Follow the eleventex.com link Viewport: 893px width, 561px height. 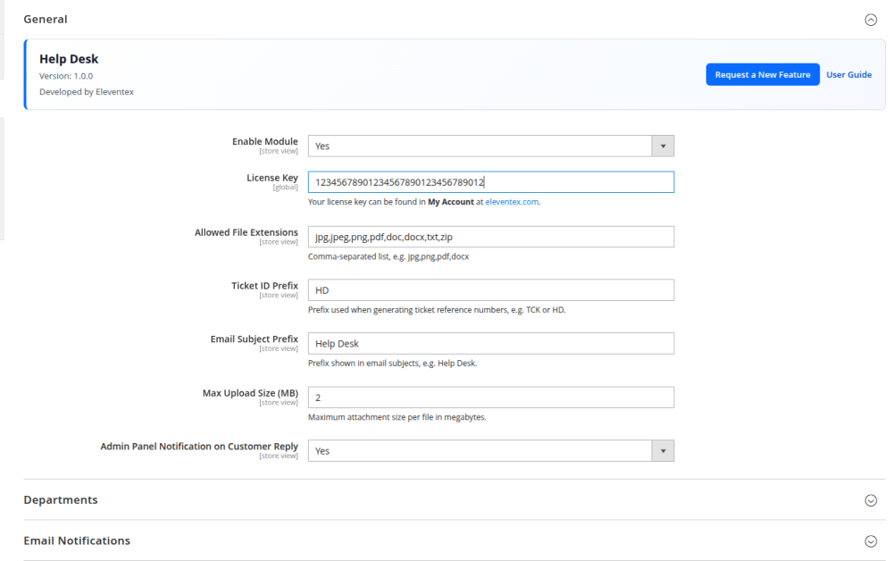(x=512, y=202)
